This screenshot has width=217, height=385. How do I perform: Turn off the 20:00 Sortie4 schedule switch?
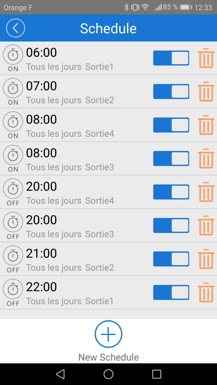tap(171, 192)
